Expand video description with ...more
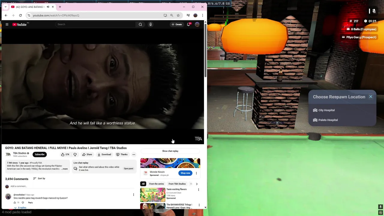384x216 pixels. point(64,169)
